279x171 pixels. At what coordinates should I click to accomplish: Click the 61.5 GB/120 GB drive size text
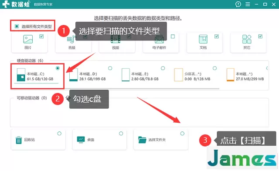pyautogui.click(x=40, y=79)
